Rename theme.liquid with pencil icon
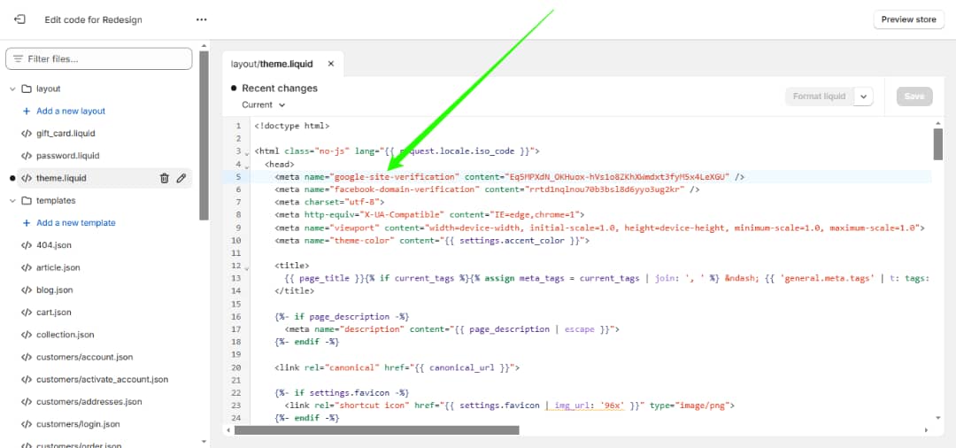Image resolution: width=956 pixels, height=448 pixels. click(x=181, y=178)
